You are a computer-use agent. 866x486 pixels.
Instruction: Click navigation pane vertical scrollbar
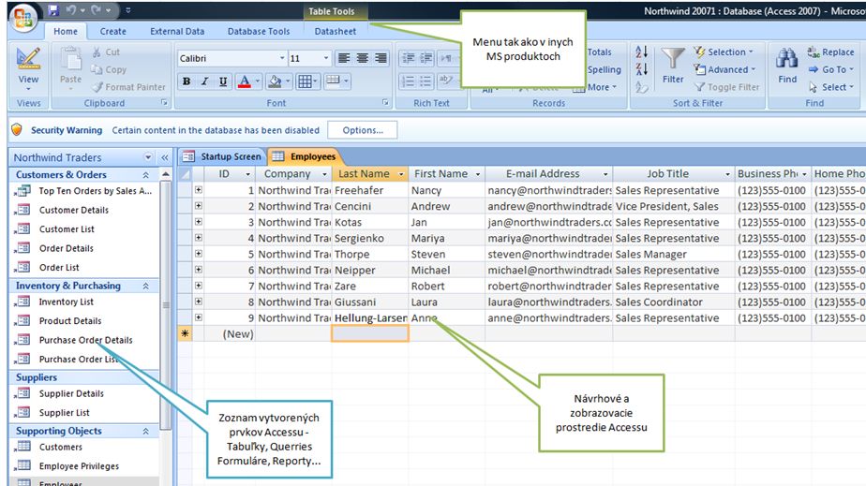coord(165,303)
